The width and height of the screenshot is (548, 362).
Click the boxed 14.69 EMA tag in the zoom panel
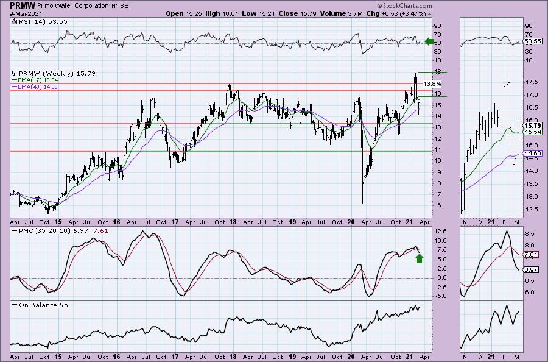pos(533,153)
